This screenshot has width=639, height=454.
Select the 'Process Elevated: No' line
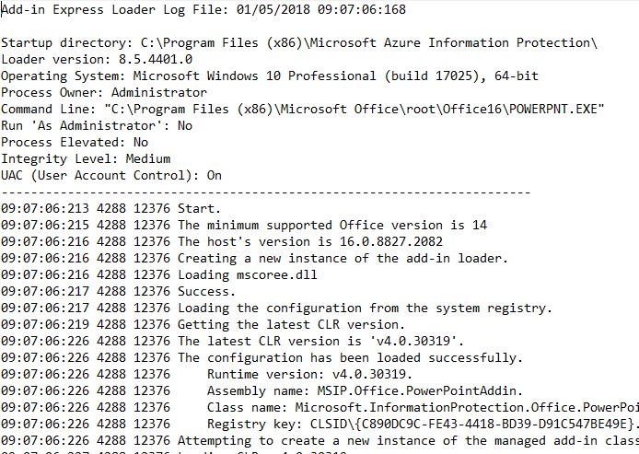coord(75,142)
